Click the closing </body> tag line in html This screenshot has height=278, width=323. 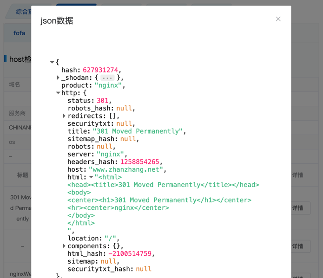pyautogui.click(x=81, y=215)
